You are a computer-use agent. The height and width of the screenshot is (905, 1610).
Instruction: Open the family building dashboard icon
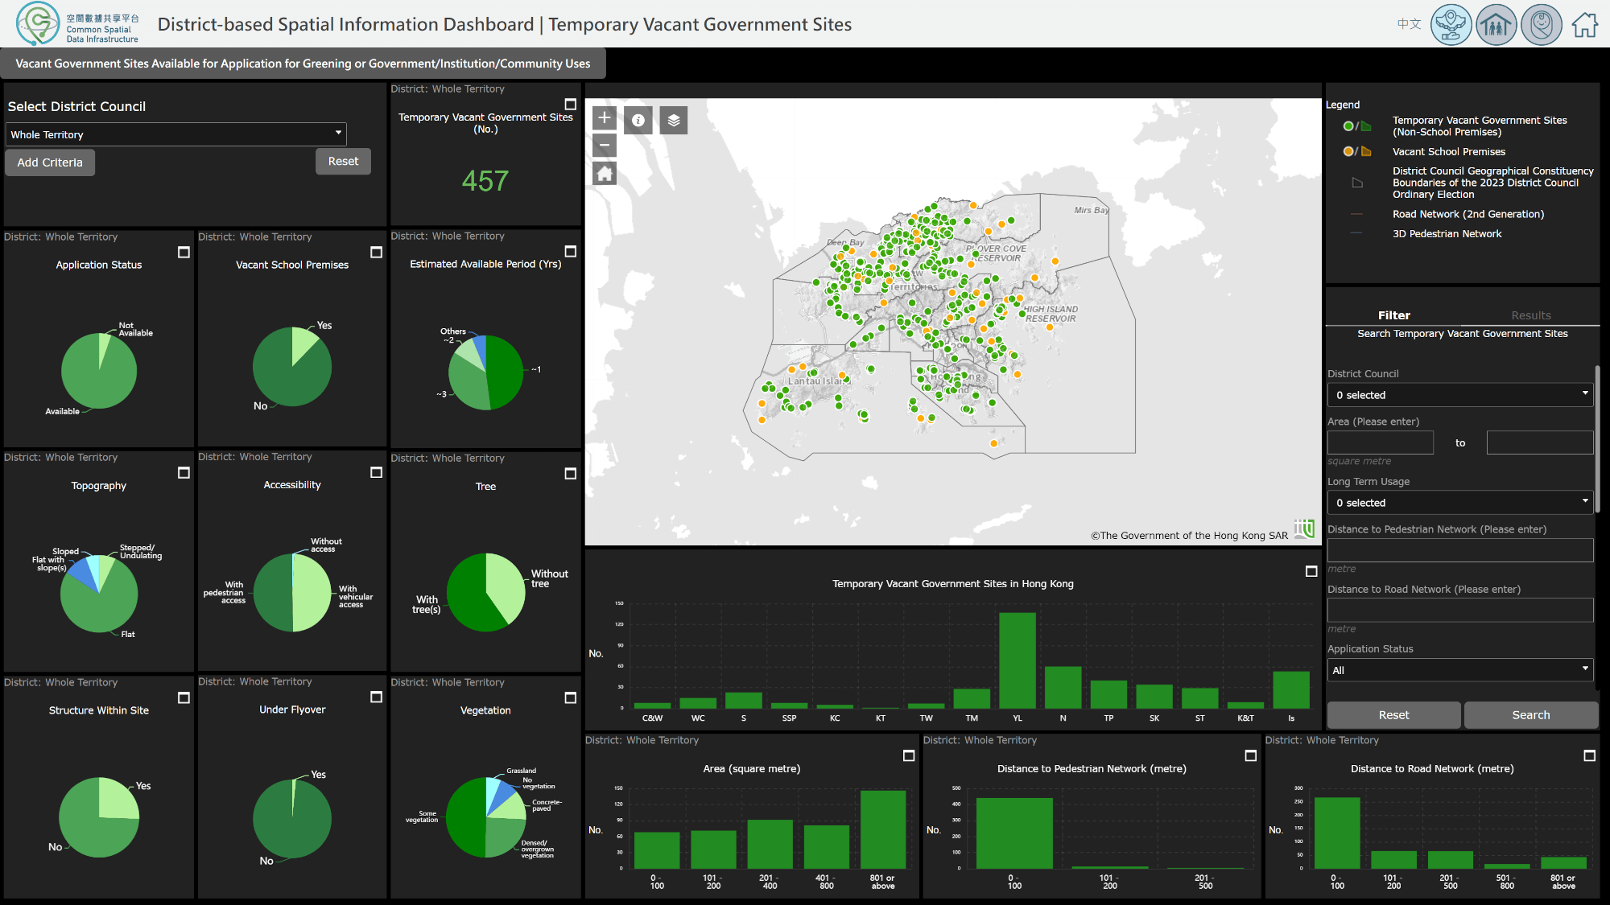tap(1496, 25)
